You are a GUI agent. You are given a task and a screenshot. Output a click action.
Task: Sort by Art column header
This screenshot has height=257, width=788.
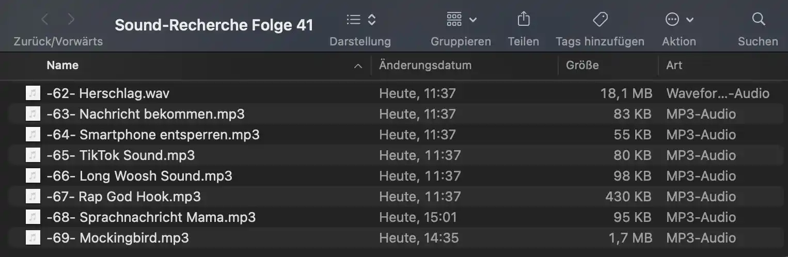pyautogui.click(x=674, y=66)
